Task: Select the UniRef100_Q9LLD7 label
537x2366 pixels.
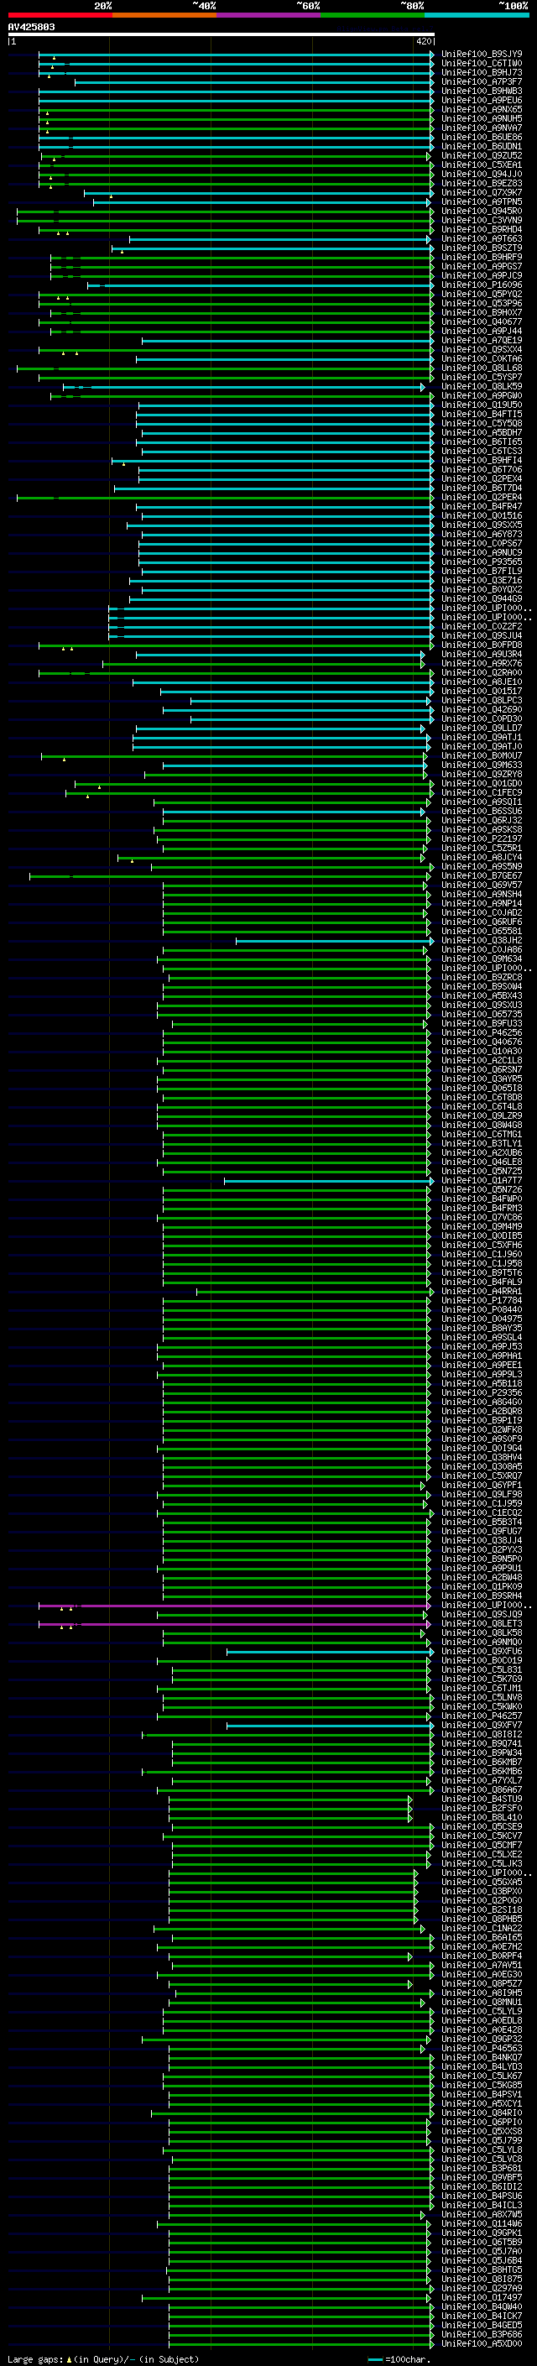Action: (x=482, y=728)
